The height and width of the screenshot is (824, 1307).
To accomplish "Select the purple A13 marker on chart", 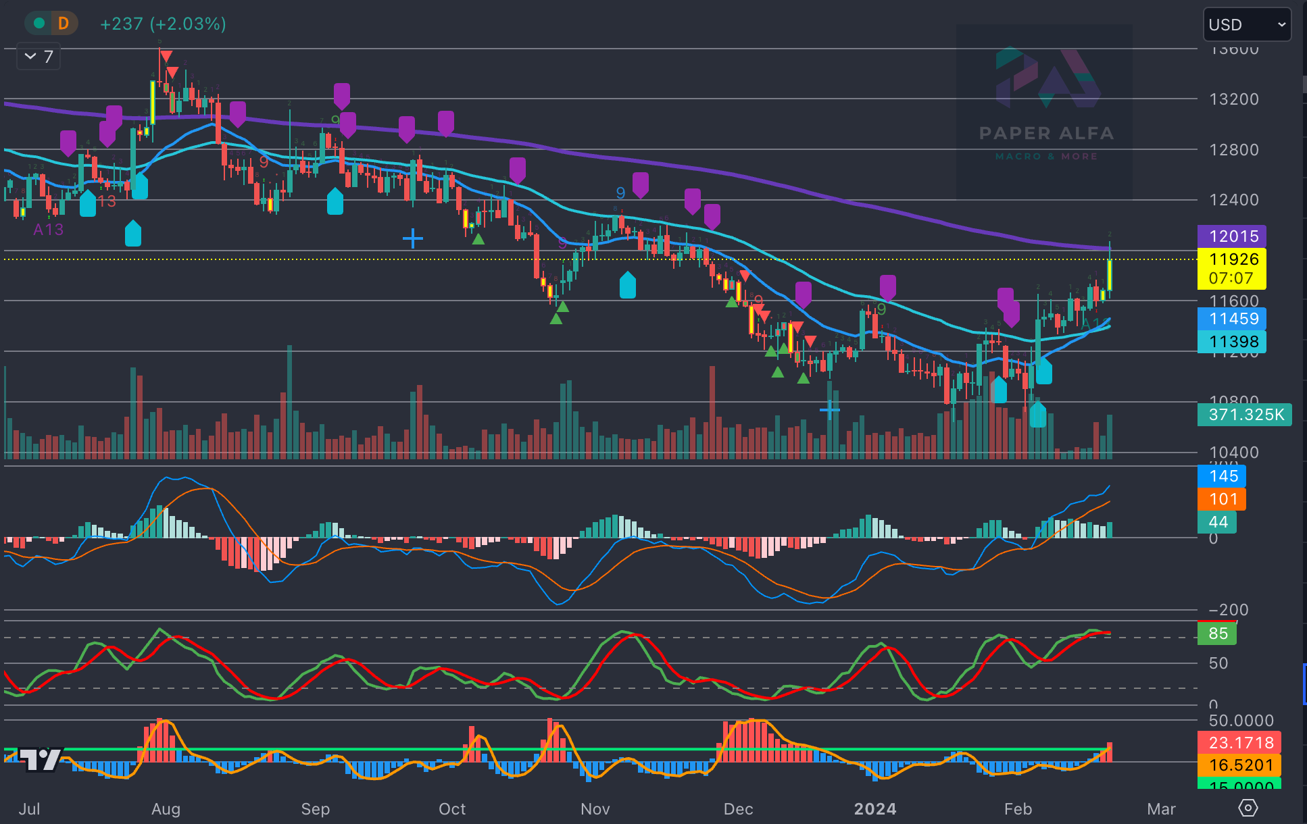I will (x=49, y=230).
